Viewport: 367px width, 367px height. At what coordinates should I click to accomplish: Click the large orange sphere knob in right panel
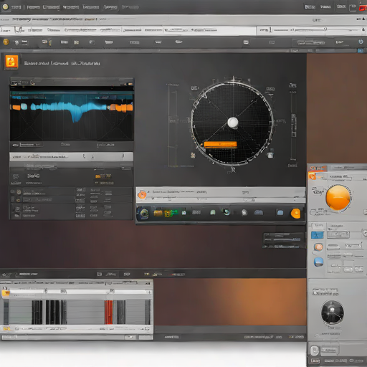point(338,198)
